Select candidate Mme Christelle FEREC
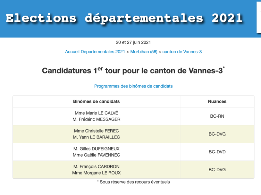Viewport: 261px width, 195px height. point(96,131)
